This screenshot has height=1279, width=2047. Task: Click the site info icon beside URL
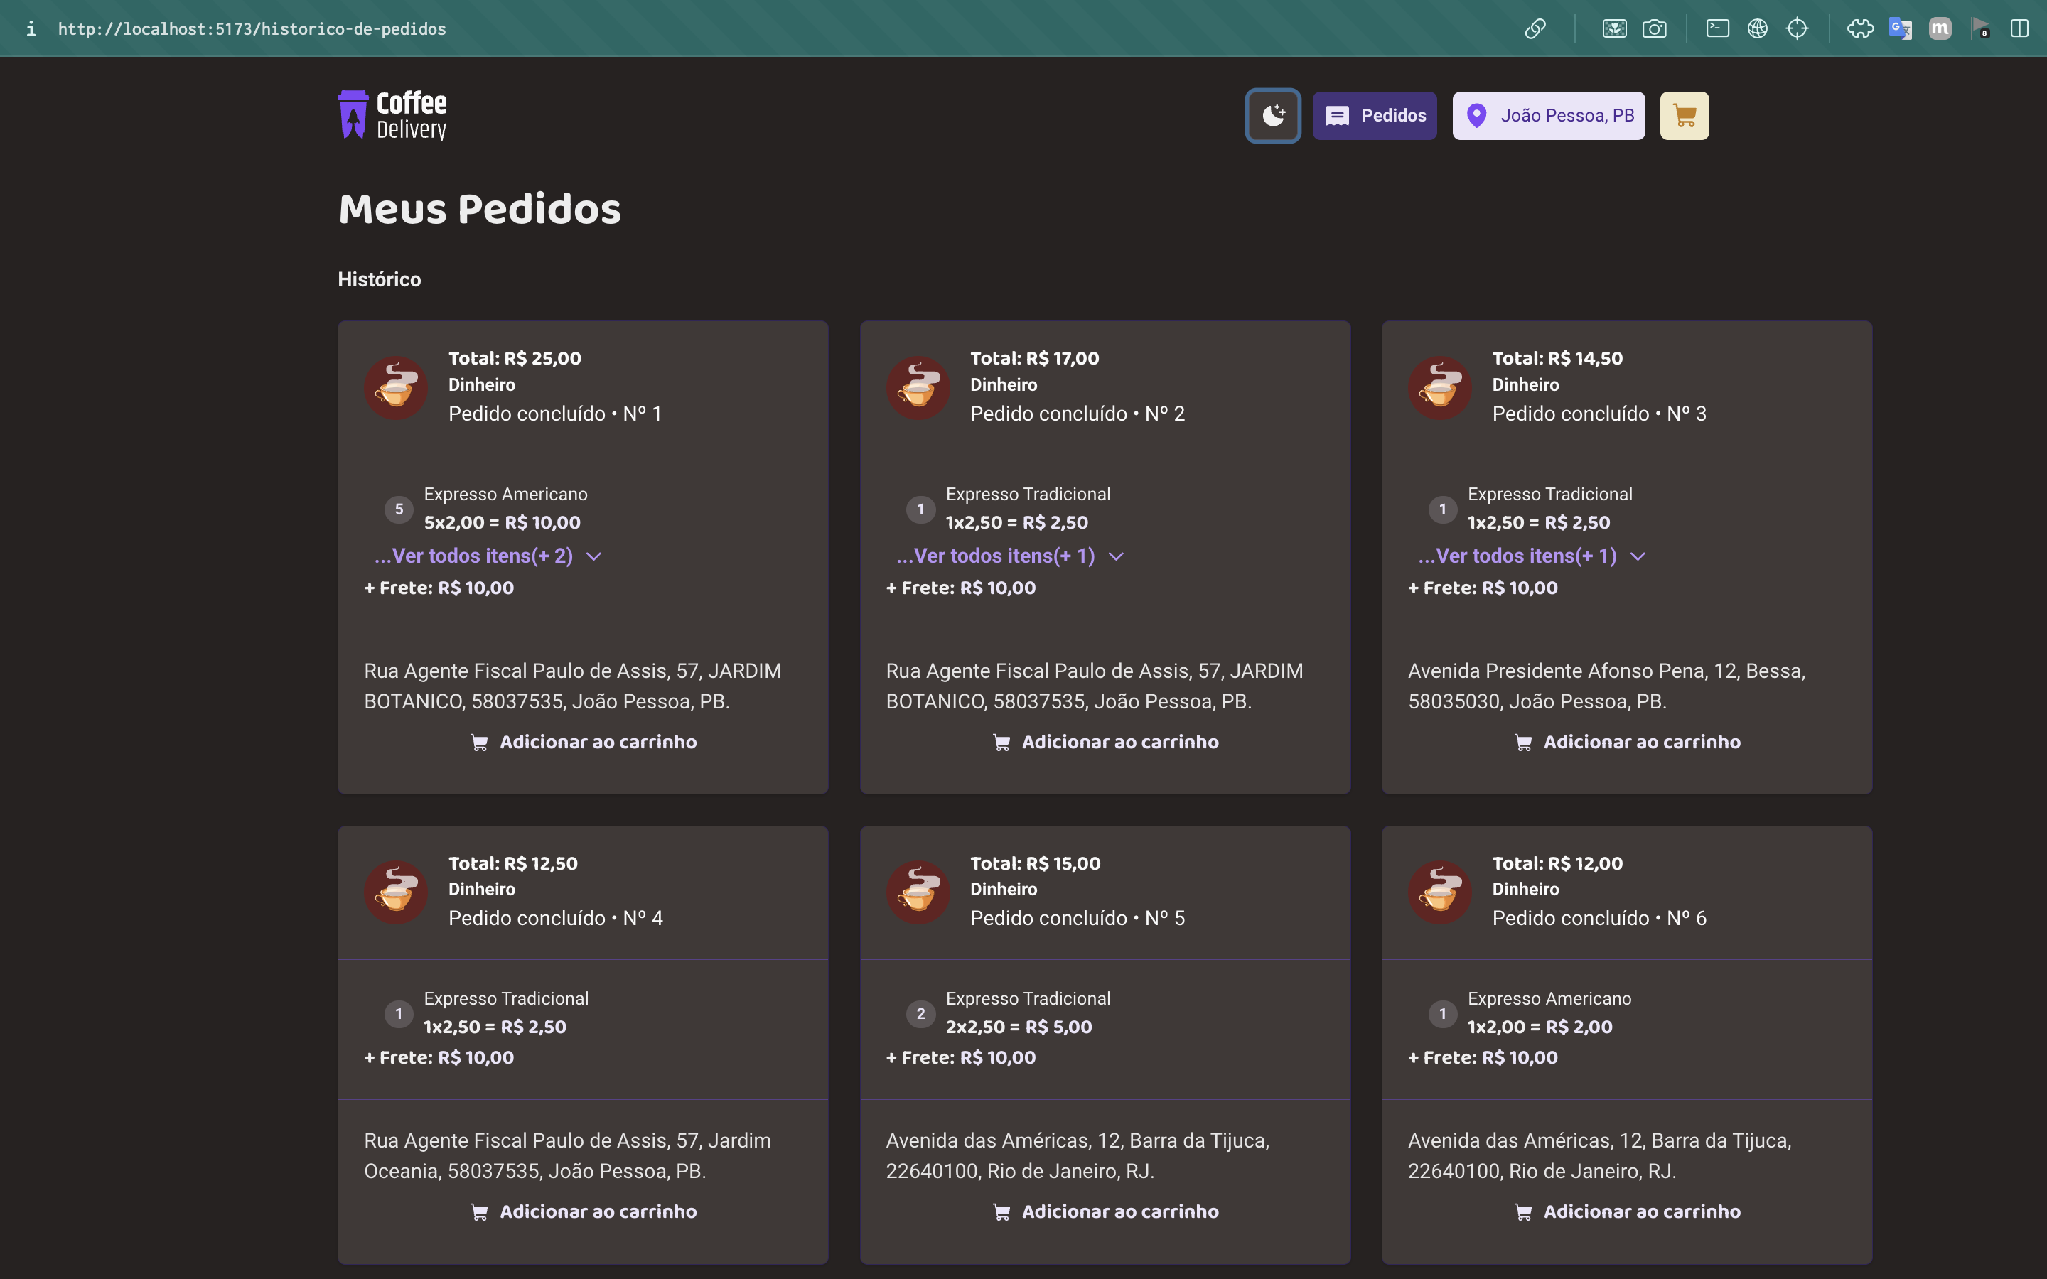(31, 28)
